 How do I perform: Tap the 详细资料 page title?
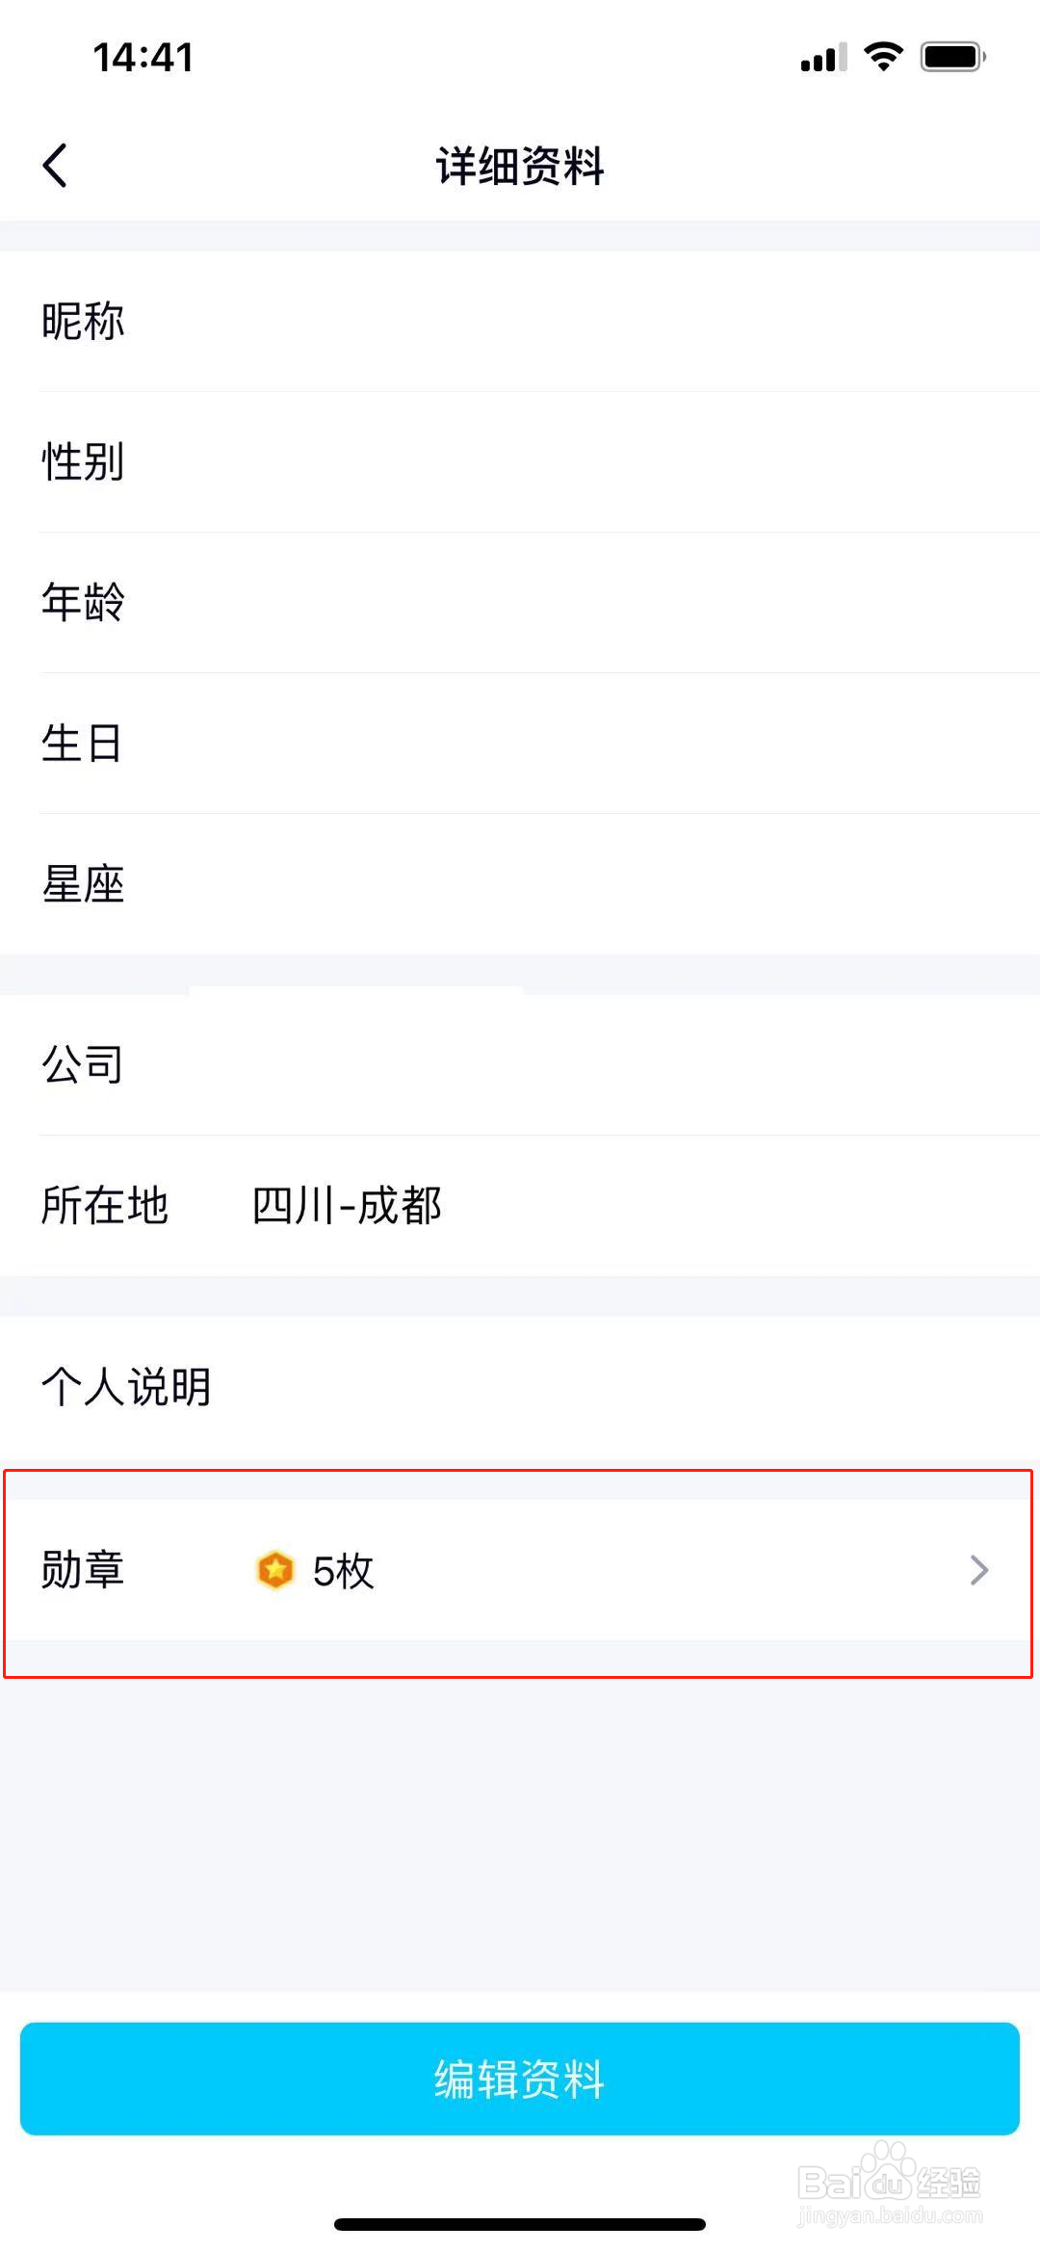coord(520,166)
